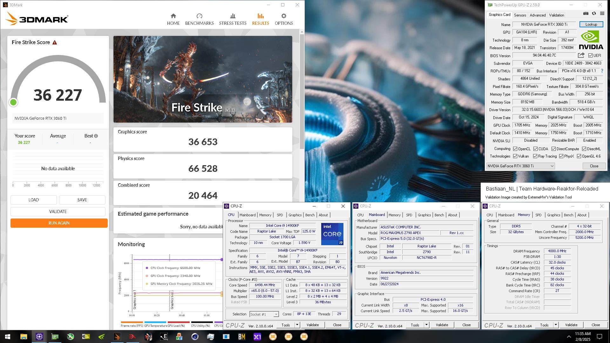610x343 pixels.
Task: Open NVIDIA Control Panel from the taskbar
Action: (86, 337)
